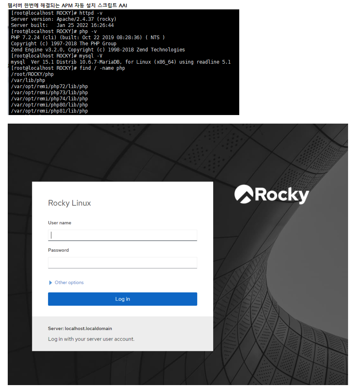Screen dimensions: 355x390
Task: Click the 'Log in with your server user account' text
Action: [x=91, y=339]
